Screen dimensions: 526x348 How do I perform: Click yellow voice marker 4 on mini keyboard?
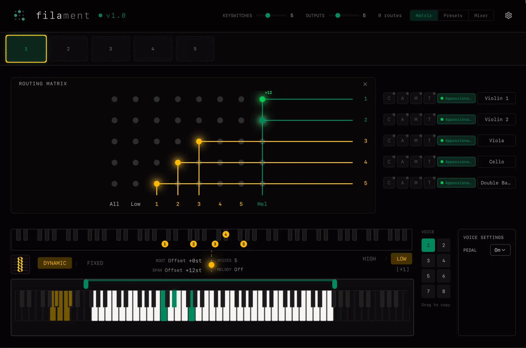226,235
